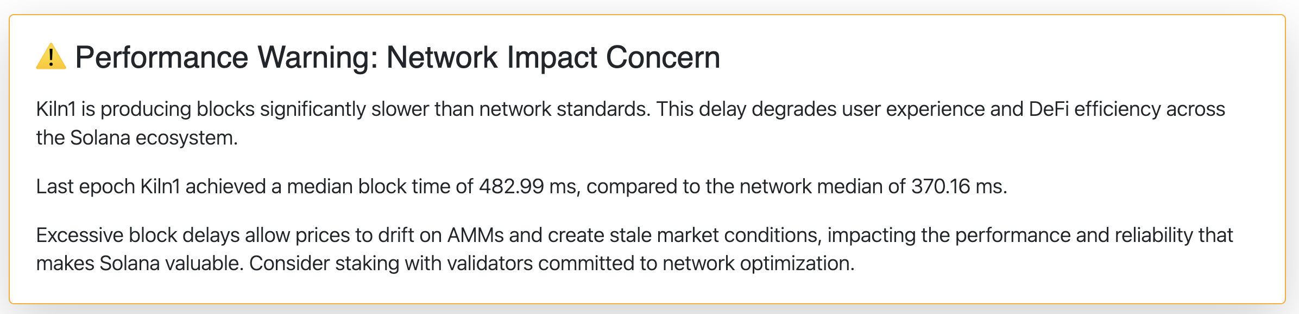Screen dimensions: 1299x314
Task: Click the text Solana ecosystem
Action: [x=154, y=138]
